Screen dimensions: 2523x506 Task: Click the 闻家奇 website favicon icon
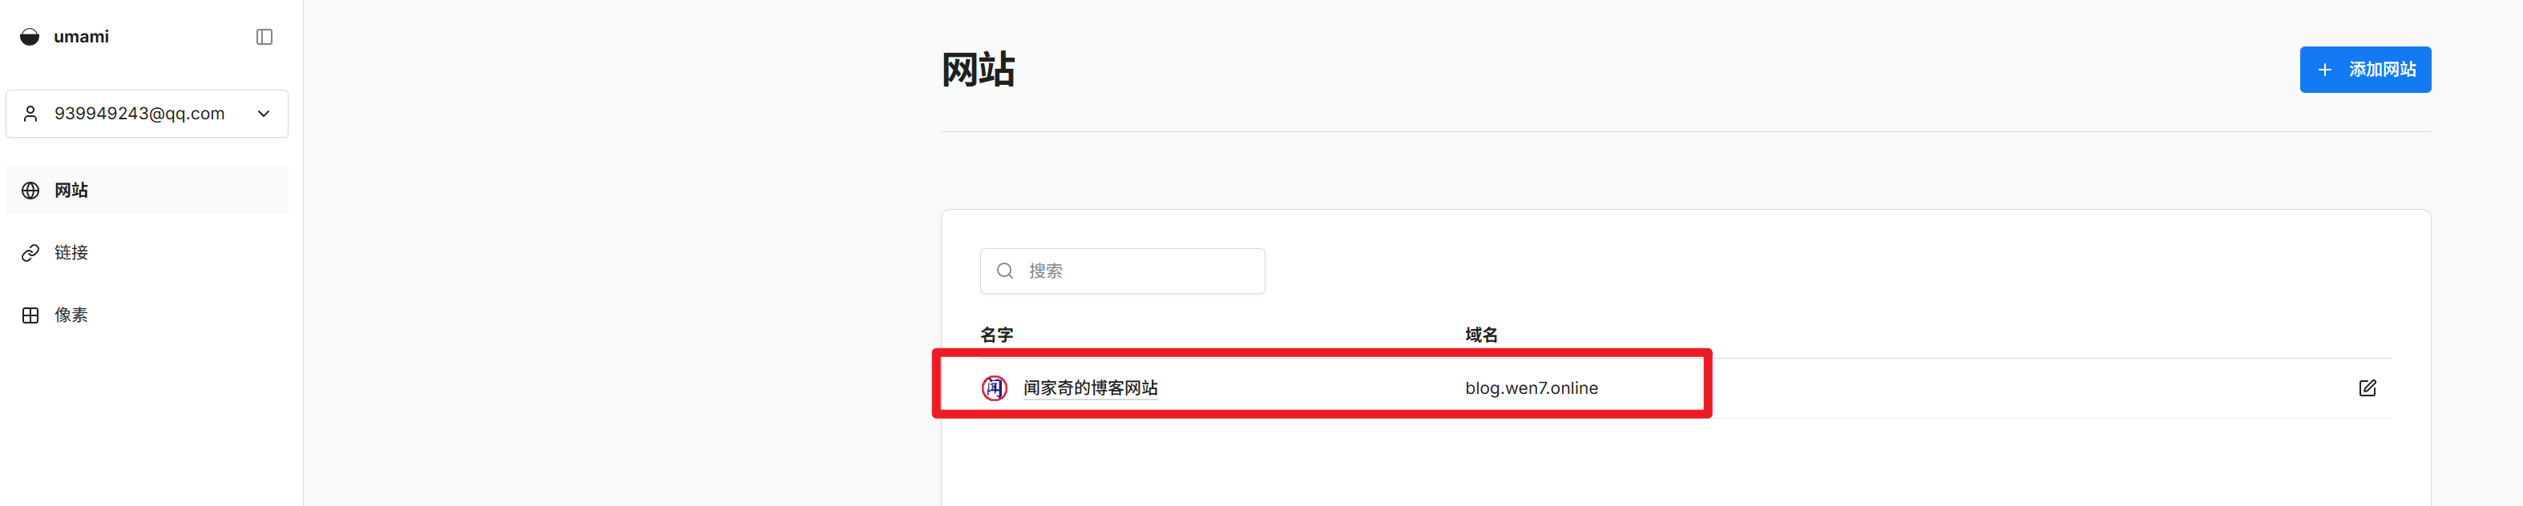(994, 388)
